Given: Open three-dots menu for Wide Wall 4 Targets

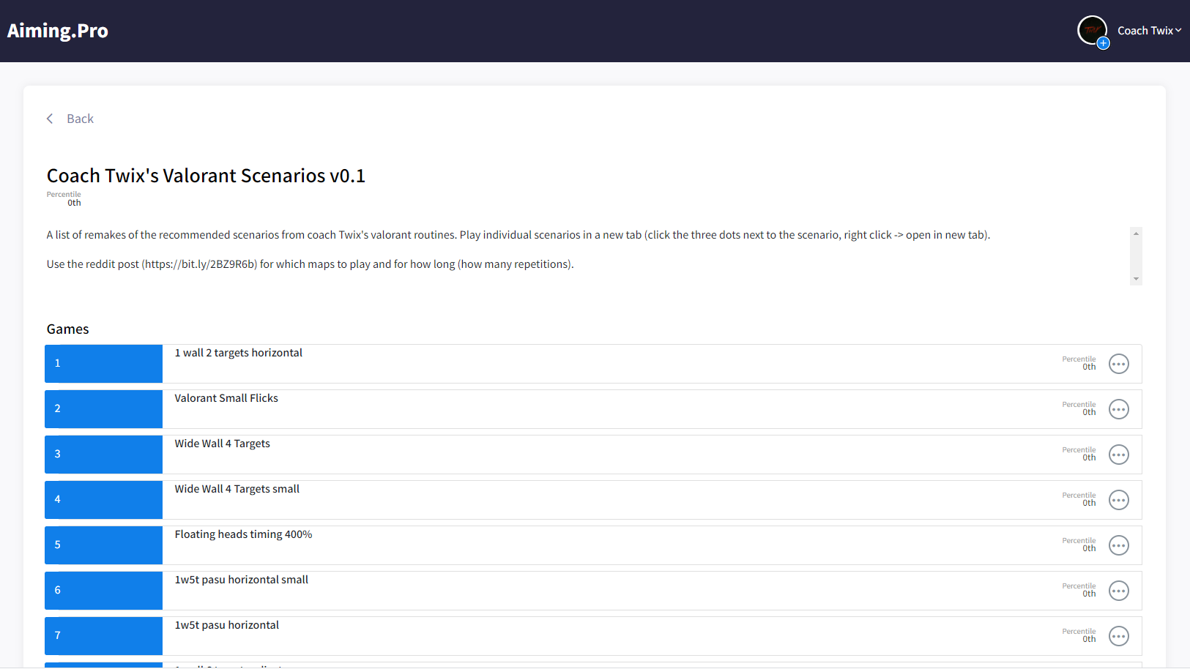Looking at the screenshot, I should 1118,455.
